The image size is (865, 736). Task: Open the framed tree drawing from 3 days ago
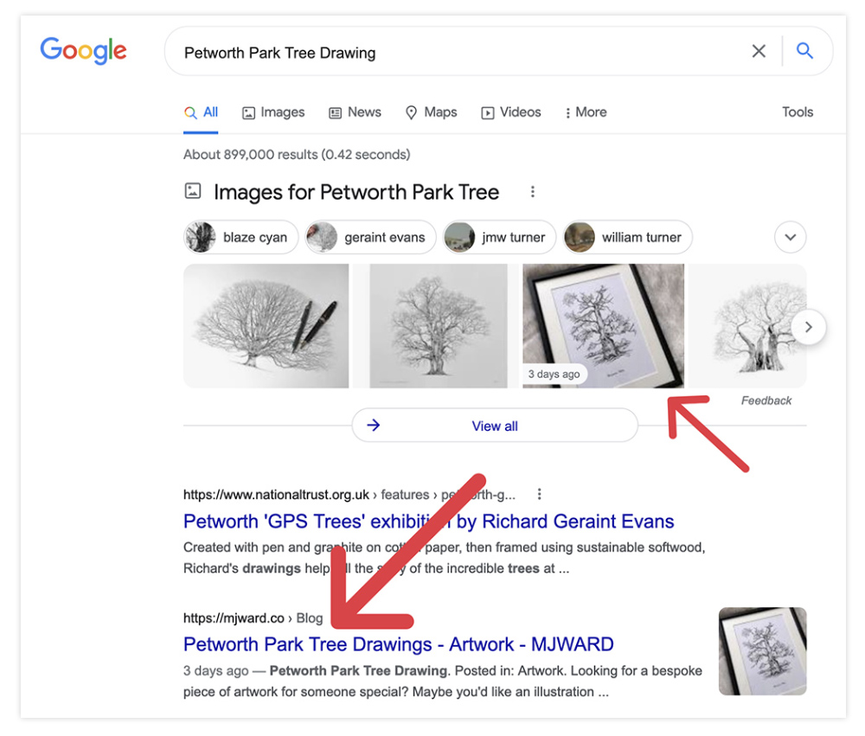[603, 325]
